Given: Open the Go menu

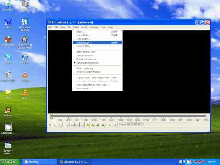Looking at the screenshot, I should [x=69, y=27].
